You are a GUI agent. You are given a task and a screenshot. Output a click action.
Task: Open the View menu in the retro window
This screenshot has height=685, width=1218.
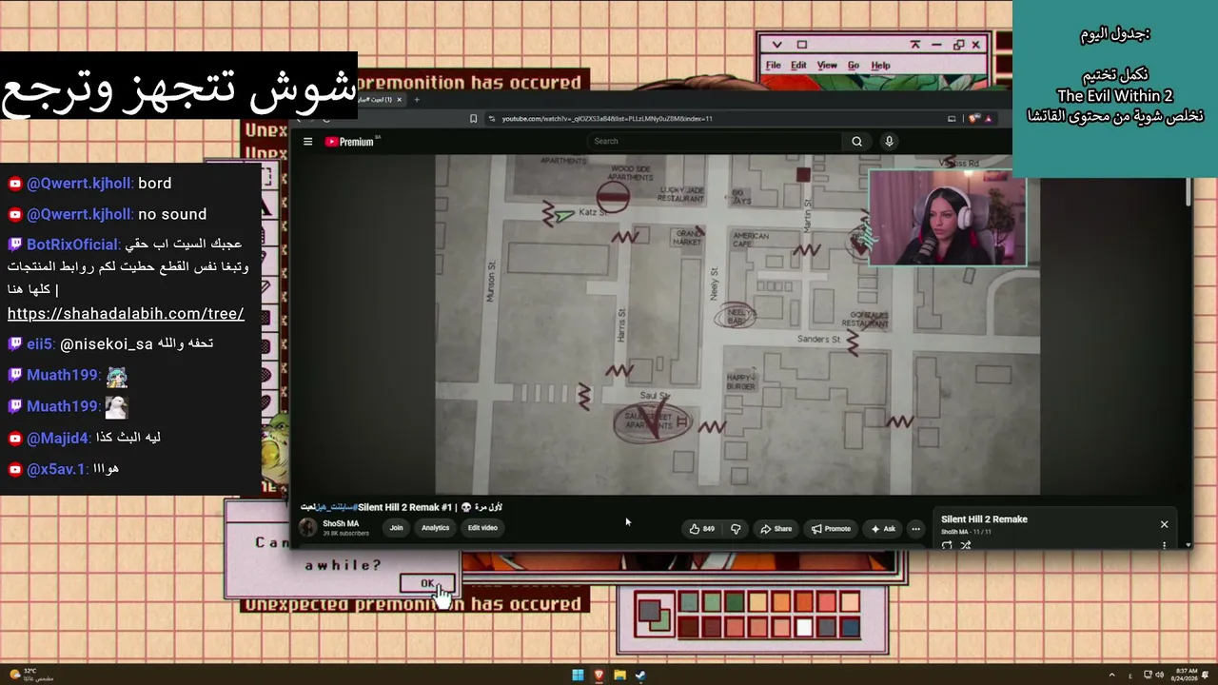[x=827, y=66]
